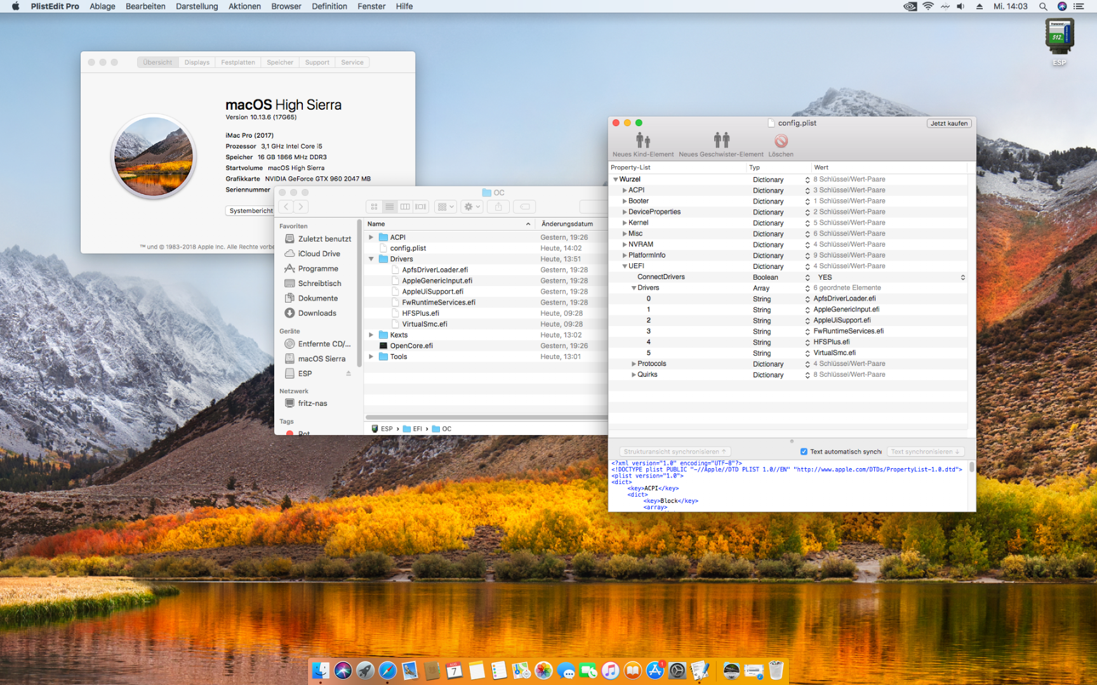Expand the Kexts folder in Finder
This screenshot has width=1097, height=685.
(371, 335)
